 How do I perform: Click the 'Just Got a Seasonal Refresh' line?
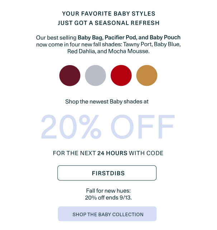pos(108,23)
